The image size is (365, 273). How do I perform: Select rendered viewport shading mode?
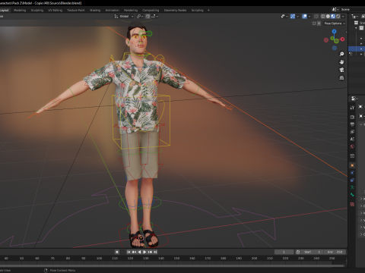(x=338, y=16)
